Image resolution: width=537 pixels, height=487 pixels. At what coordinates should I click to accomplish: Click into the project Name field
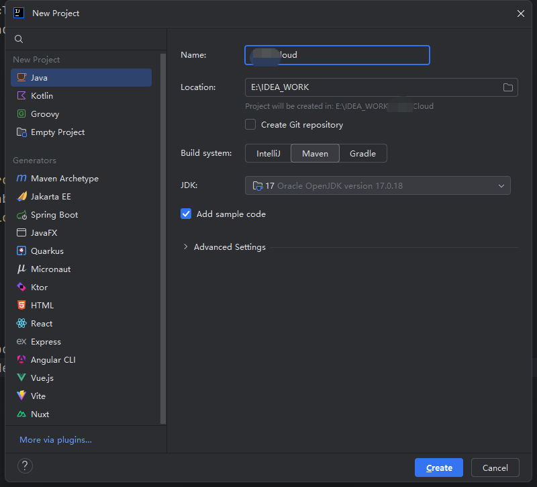tap(338, 55)
